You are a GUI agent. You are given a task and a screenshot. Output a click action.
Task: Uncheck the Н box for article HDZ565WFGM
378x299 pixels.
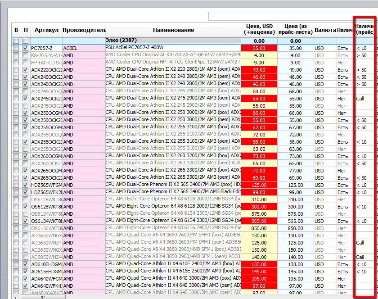coord(25,185)
